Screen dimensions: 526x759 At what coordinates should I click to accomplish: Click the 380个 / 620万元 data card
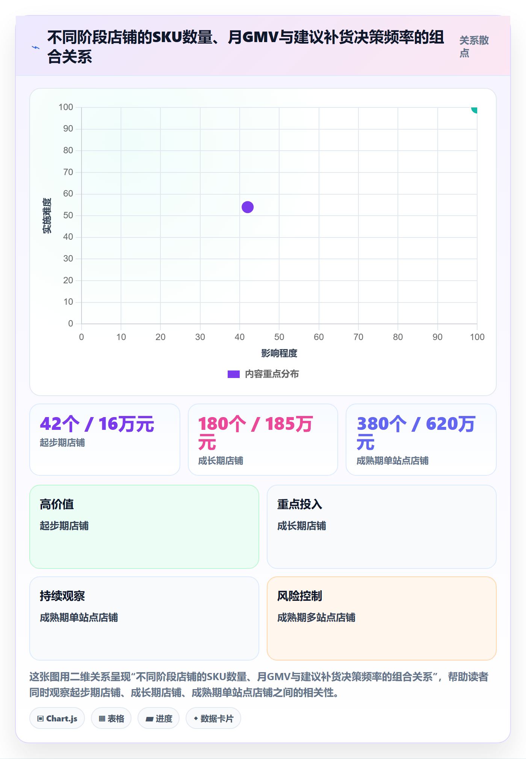point(421,440)
